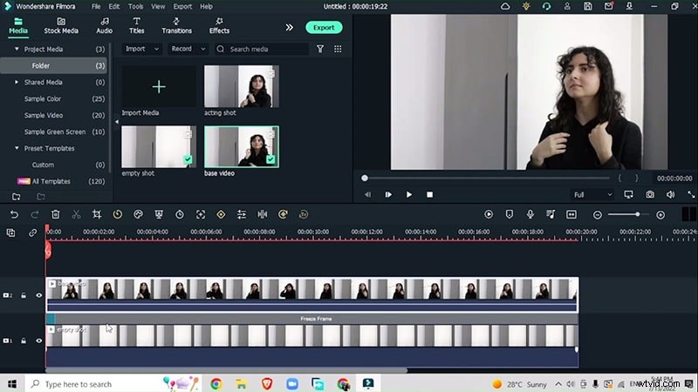The image size is (698, 392).
Task: Add new track via manage tracks icon
Action: 10,233
